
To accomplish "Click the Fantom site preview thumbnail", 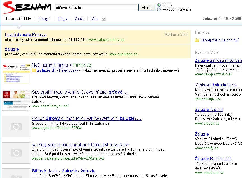I will coord(16,100).
